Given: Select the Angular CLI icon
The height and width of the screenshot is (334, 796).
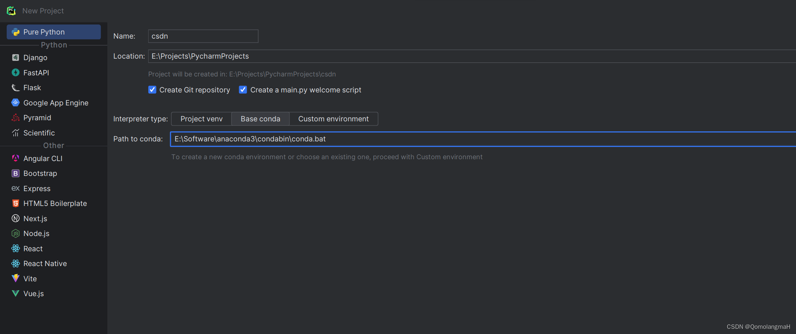Looking at the screenshot, I should coord(16,158).
